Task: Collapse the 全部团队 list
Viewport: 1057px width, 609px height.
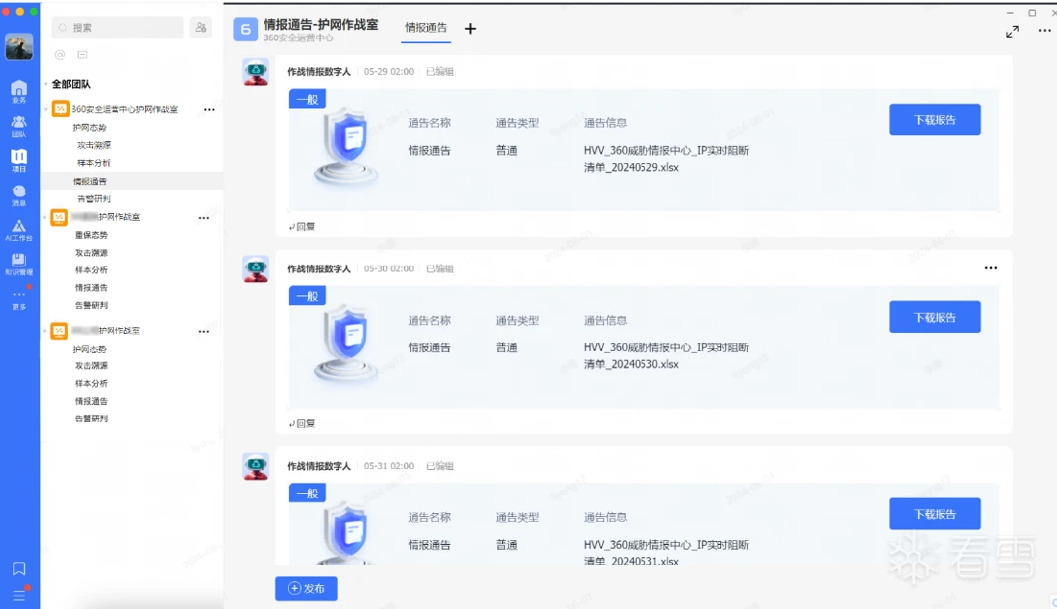Action: click(x=46, y=84)
